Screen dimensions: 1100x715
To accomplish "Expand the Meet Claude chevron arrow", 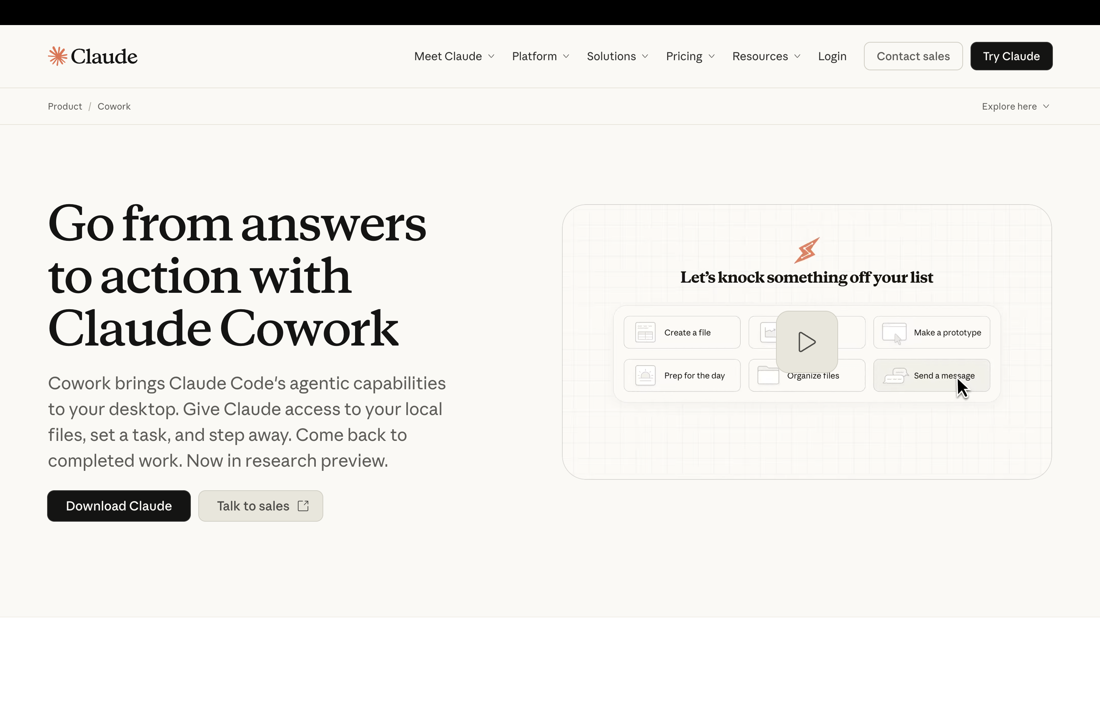I will pyautogui.click(x=491, y=56).
